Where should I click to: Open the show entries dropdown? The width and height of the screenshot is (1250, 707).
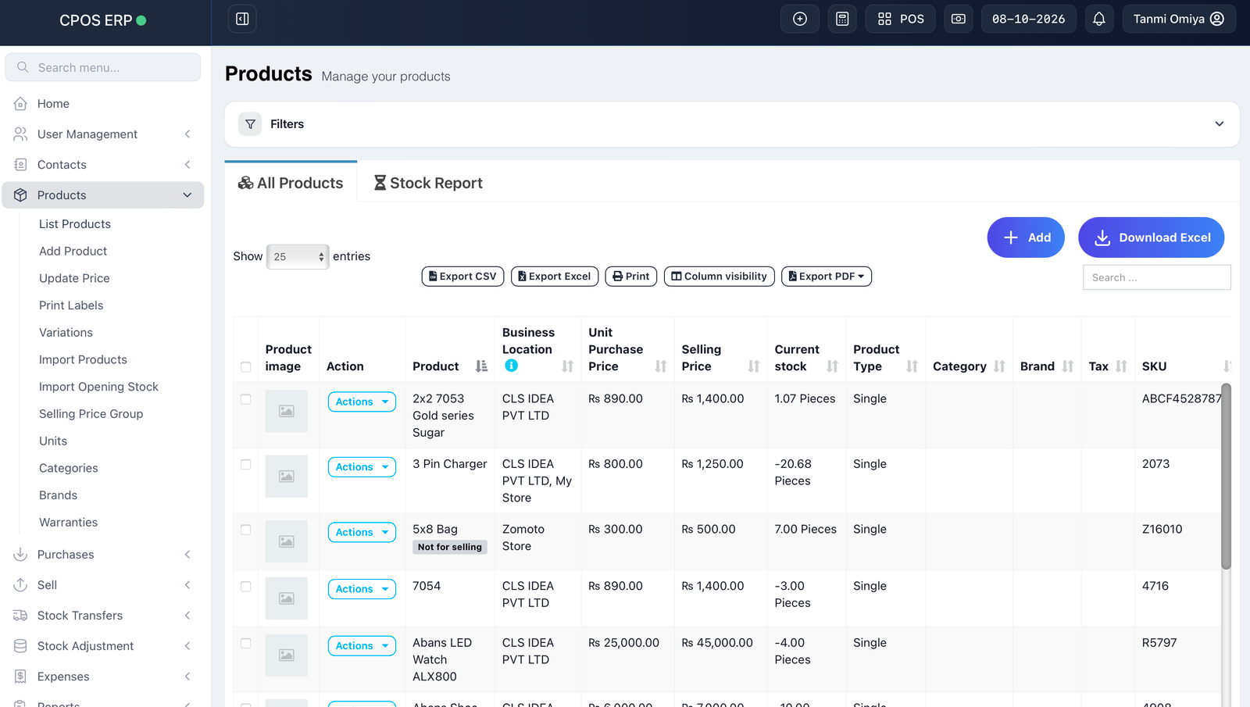(x=298, y=256)
